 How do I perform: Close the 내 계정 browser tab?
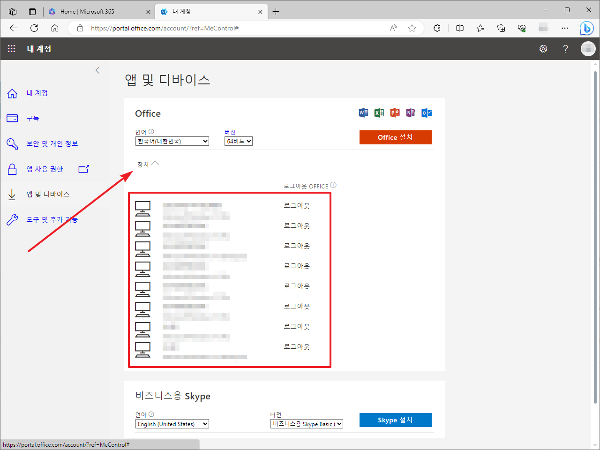(261, 12)
